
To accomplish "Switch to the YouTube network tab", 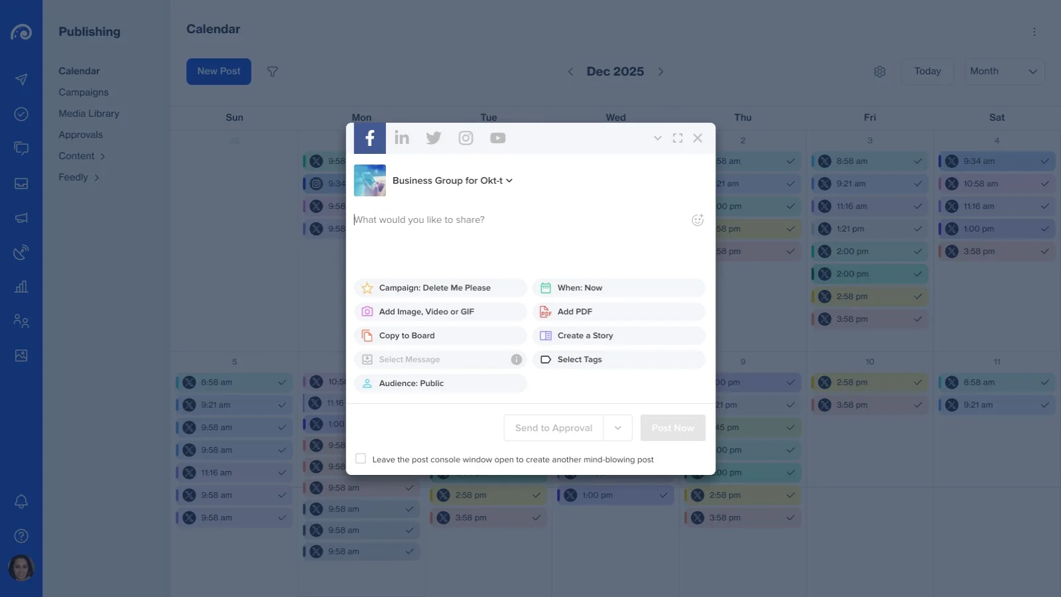I will (498, 138).
